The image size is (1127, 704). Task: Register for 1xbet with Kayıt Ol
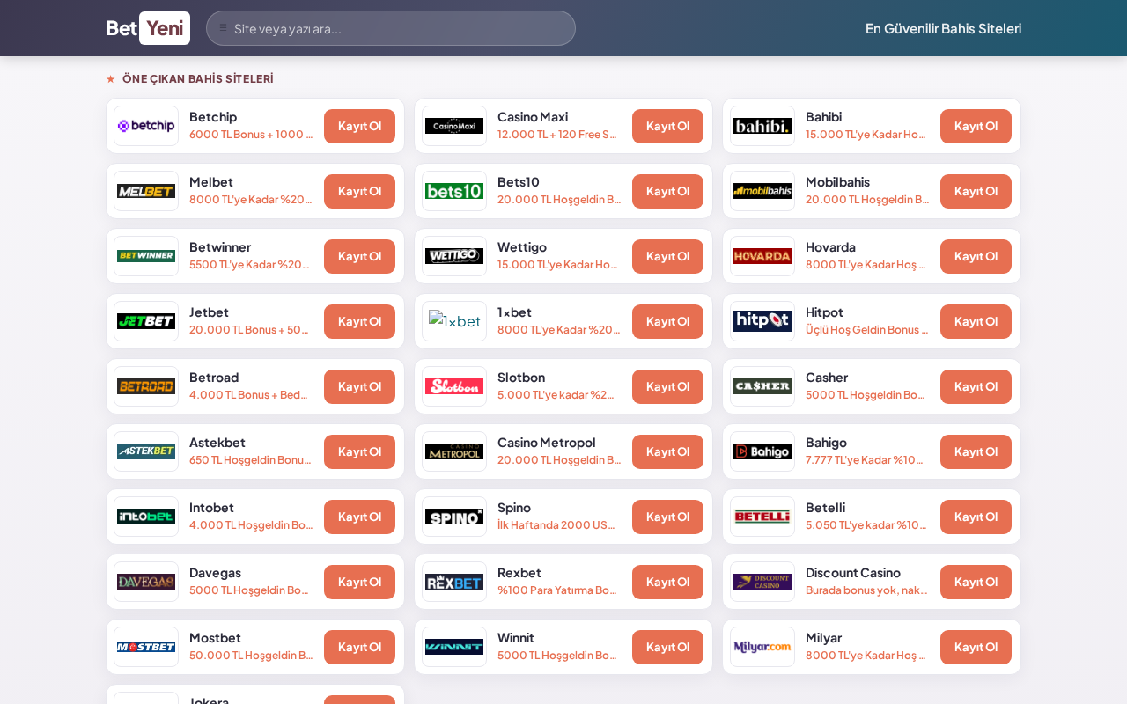(x=667, y=321)
